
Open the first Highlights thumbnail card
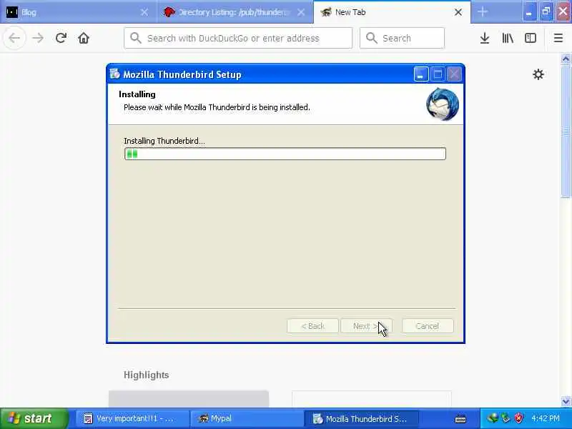[x=189, y=399]
